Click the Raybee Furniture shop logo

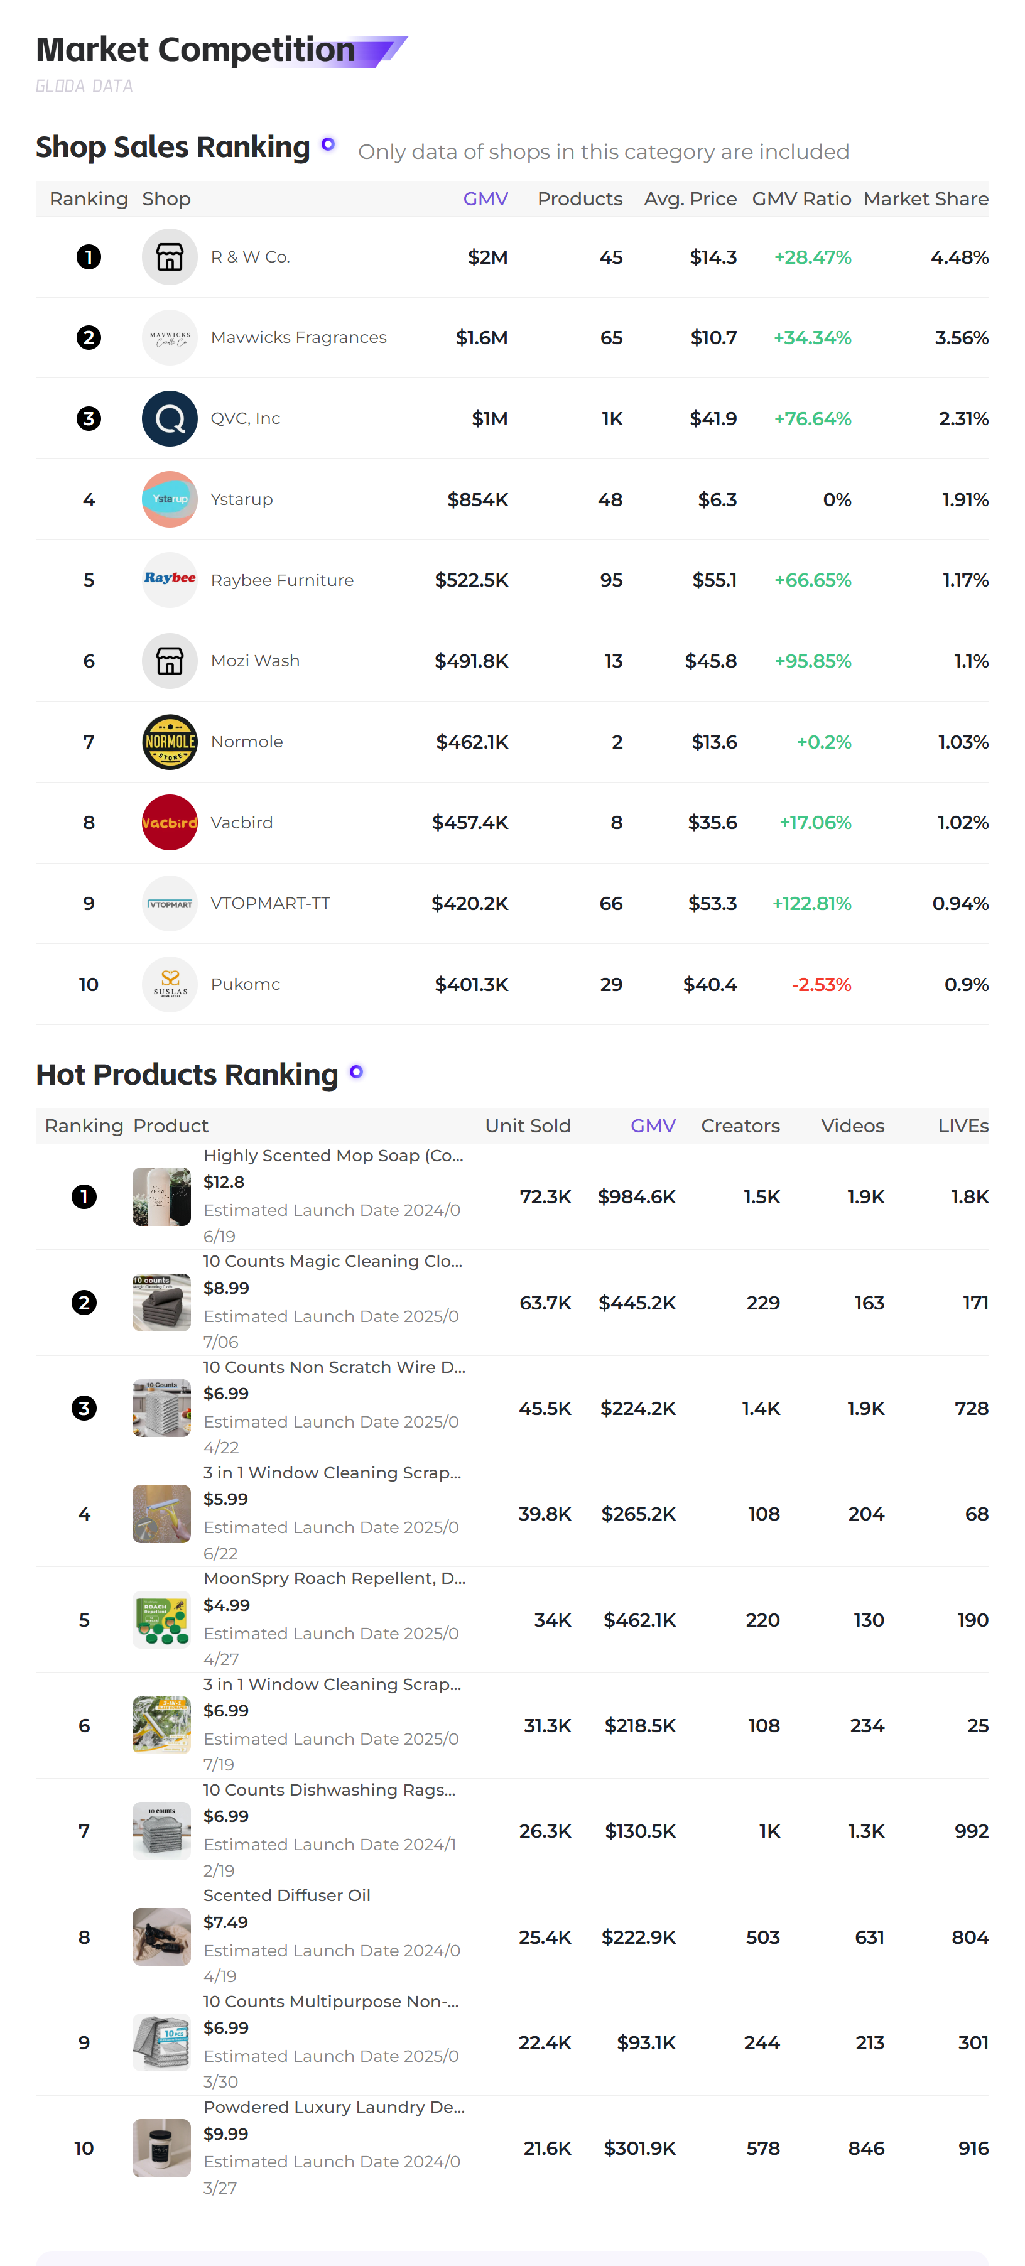[170, 580]
